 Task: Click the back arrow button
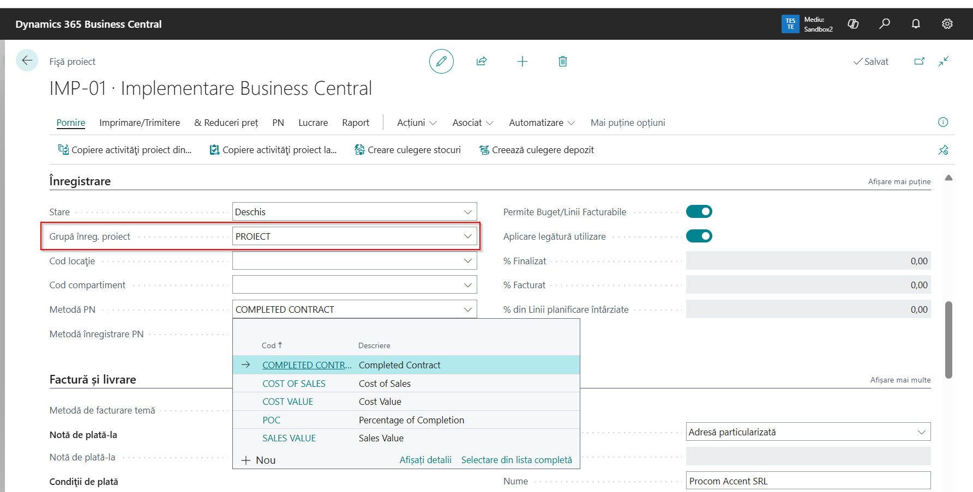pos(27,60)
